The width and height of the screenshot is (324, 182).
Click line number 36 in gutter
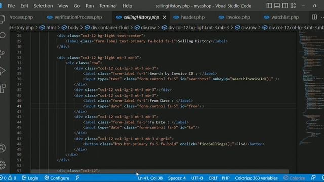(x=19, y=79)
